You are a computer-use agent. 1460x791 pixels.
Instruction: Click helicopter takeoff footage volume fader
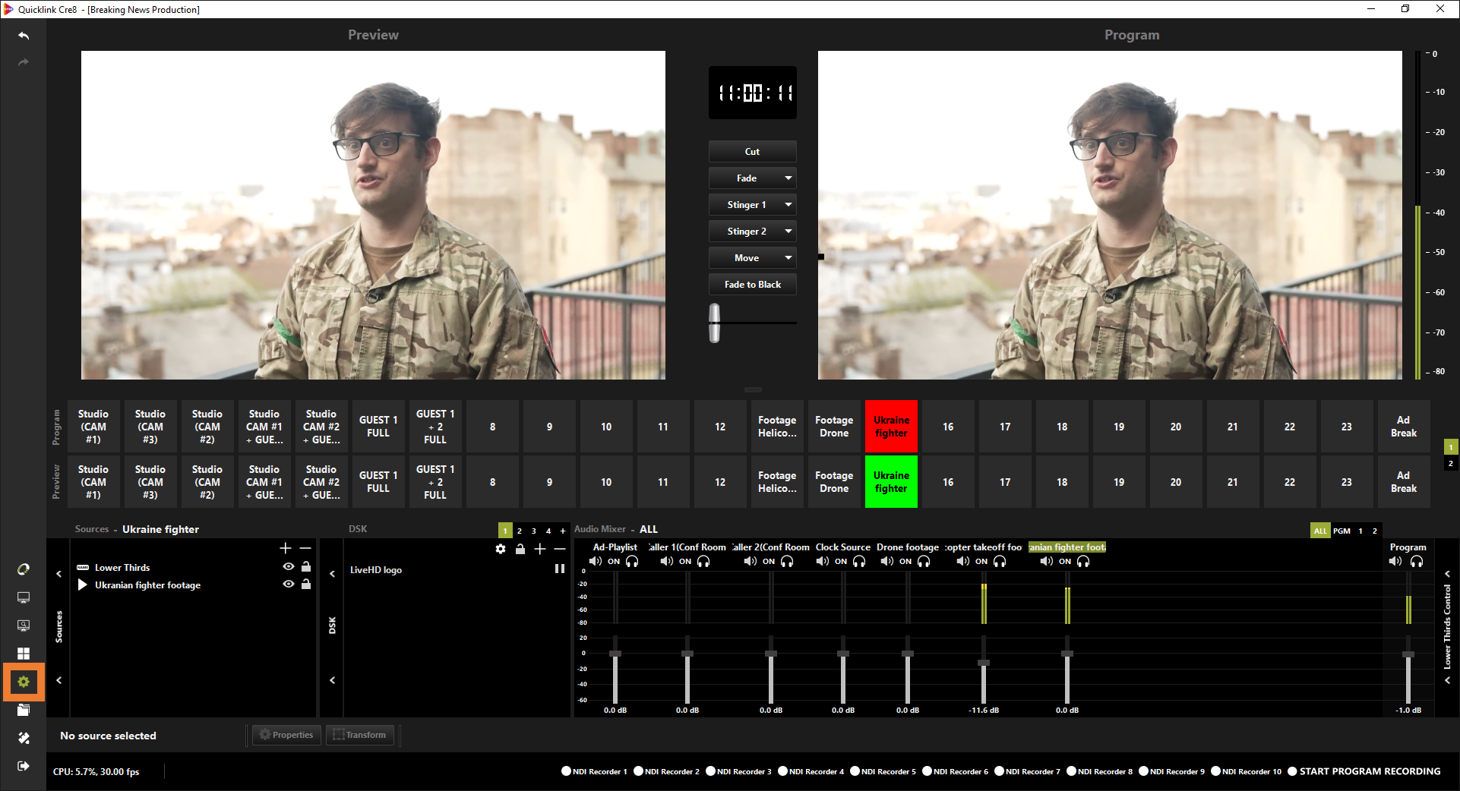[x=984, y=663]
